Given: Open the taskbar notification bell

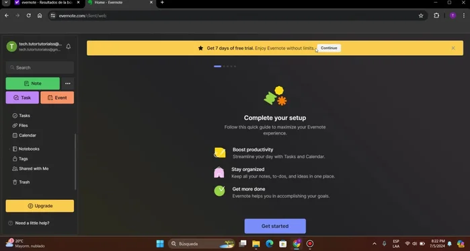Looking at the screenshot, I should point(449,244).
